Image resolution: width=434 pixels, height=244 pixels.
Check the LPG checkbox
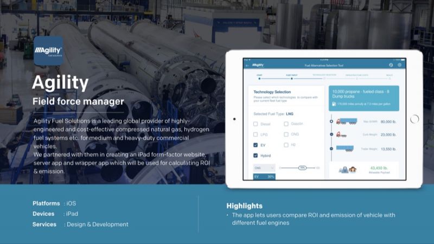pos(256,134)
